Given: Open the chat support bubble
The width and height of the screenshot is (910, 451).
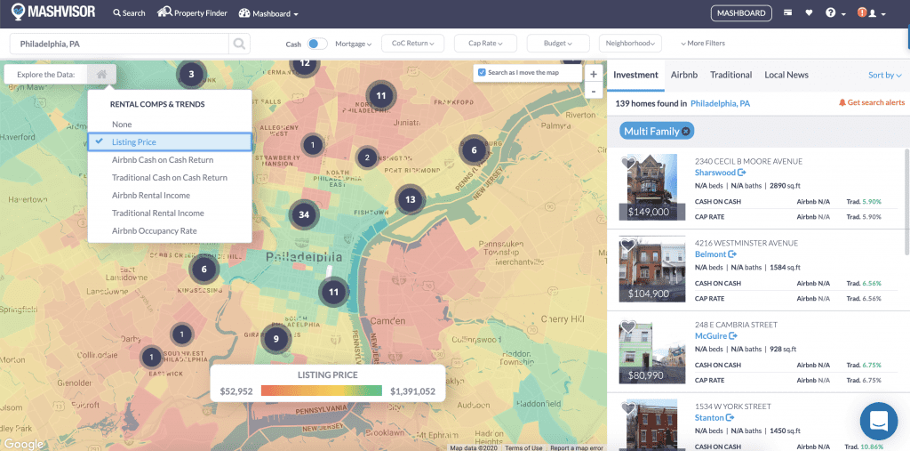Looking at the screenshot, I should pos(879,421).
